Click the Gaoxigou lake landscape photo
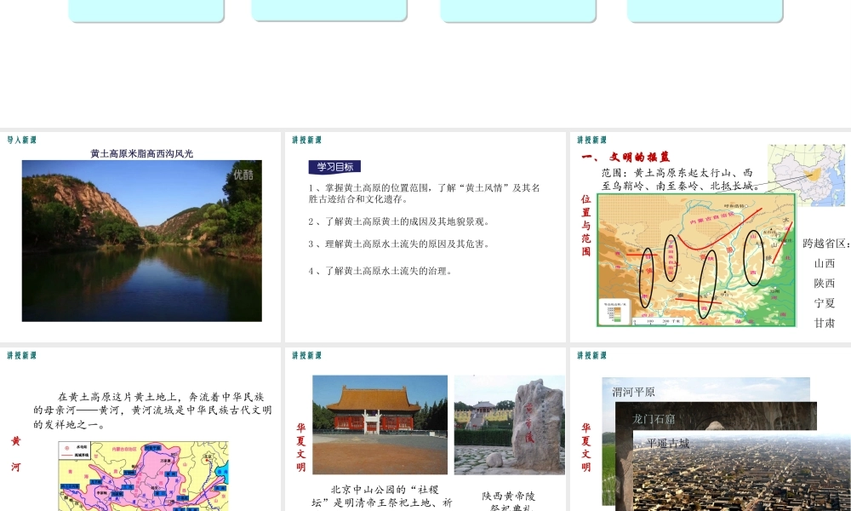 point(141,240)
